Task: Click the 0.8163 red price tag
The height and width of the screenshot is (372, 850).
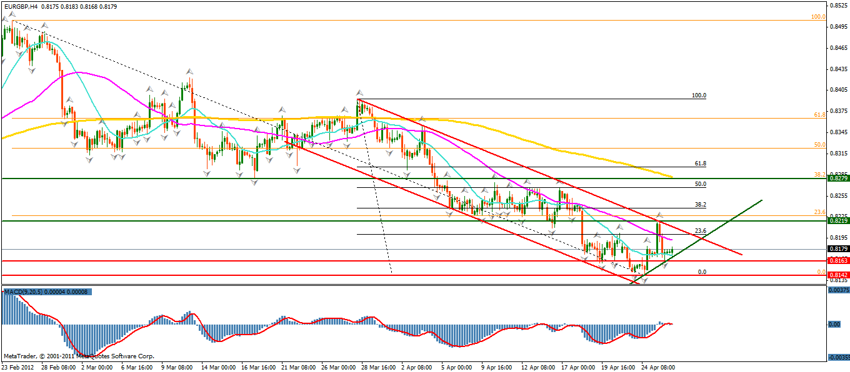Action: pos(837,260)
